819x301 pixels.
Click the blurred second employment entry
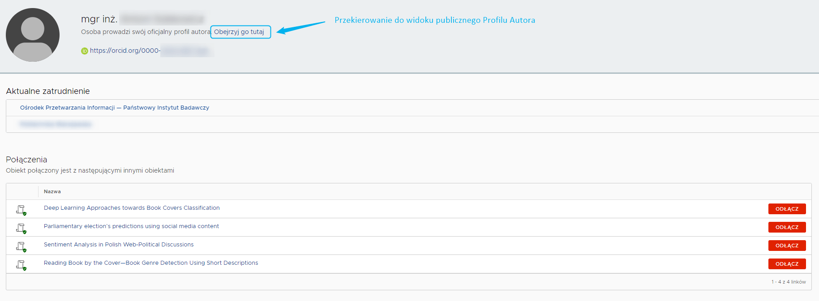pos(56,124)
